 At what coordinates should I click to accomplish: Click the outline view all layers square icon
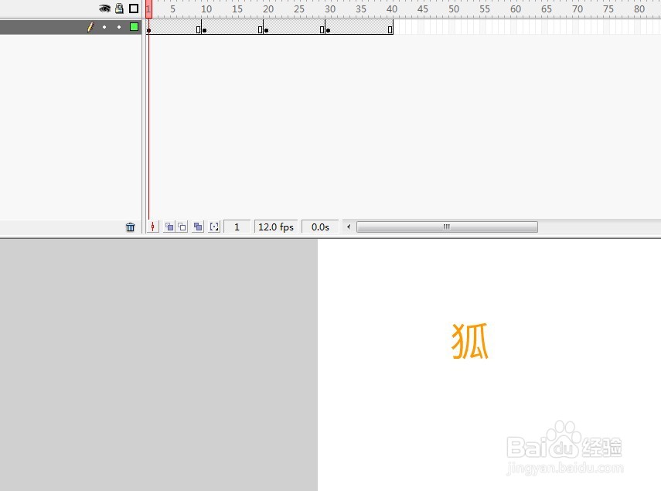tap(134, 8)
